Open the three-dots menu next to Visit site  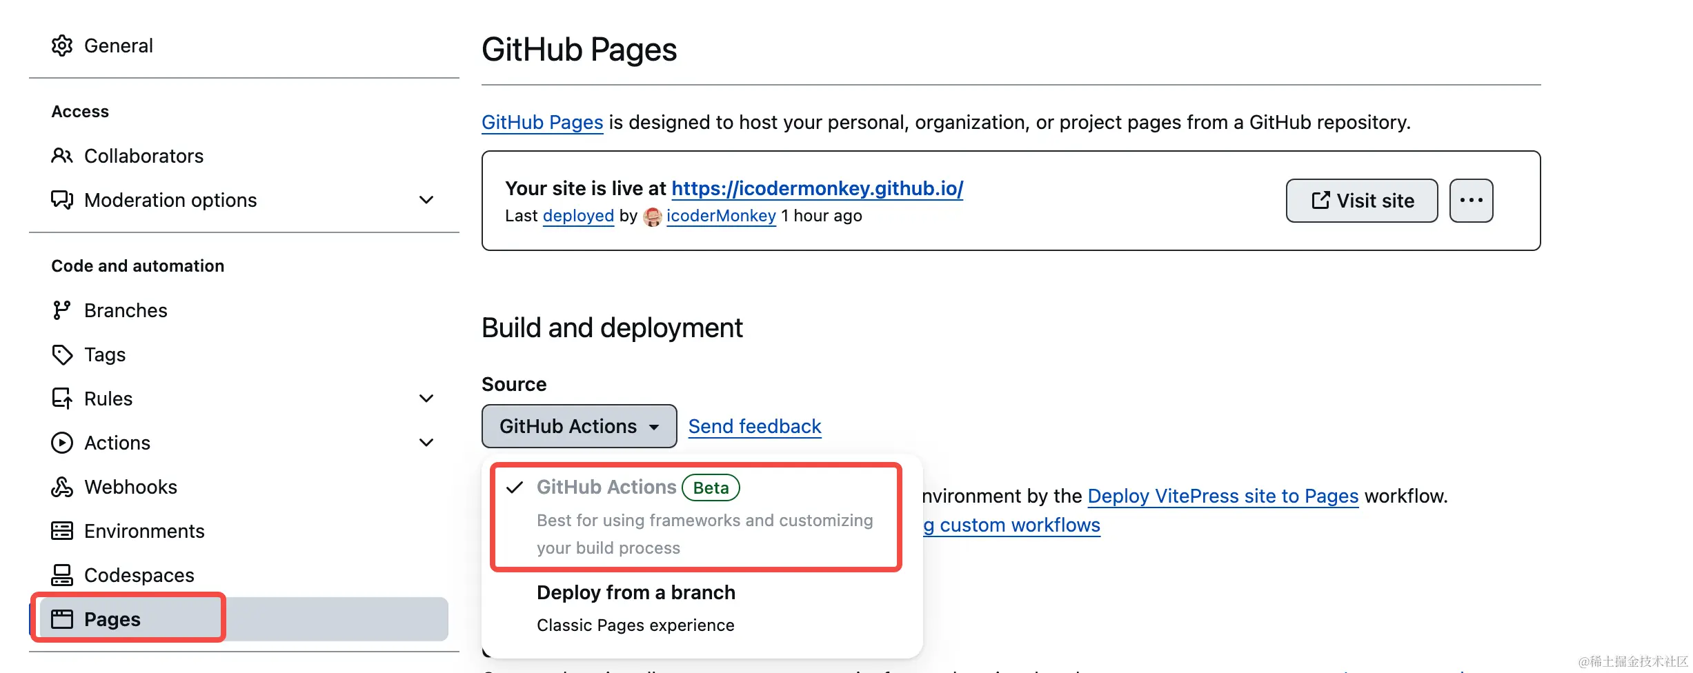click(1472, 201)
